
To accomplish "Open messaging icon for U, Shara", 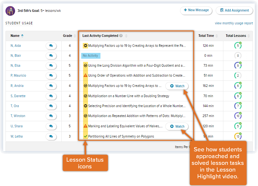I will 50,126.
